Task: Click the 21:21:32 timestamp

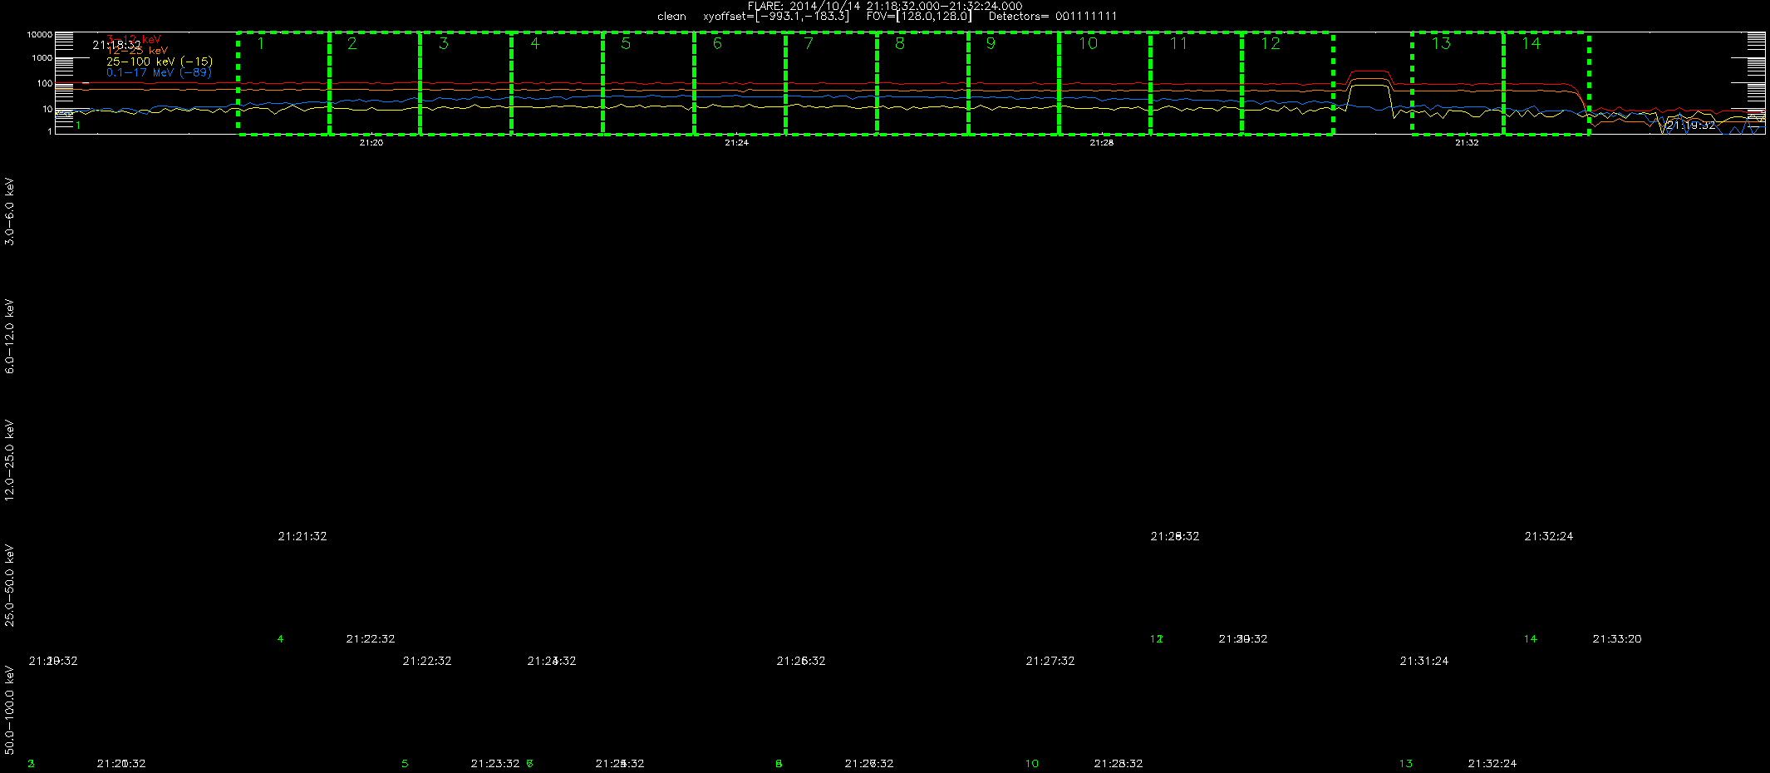Action: (x=302, y=536)
